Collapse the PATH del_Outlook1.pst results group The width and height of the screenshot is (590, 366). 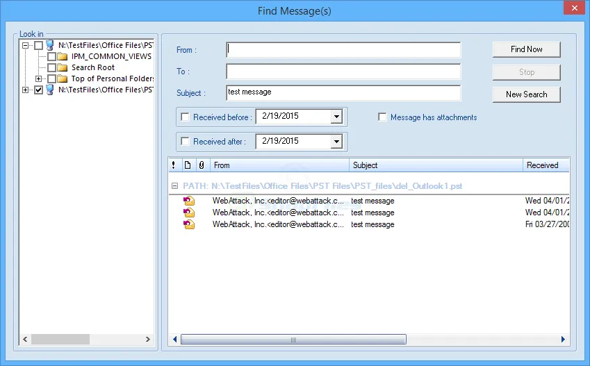[174, 186]
